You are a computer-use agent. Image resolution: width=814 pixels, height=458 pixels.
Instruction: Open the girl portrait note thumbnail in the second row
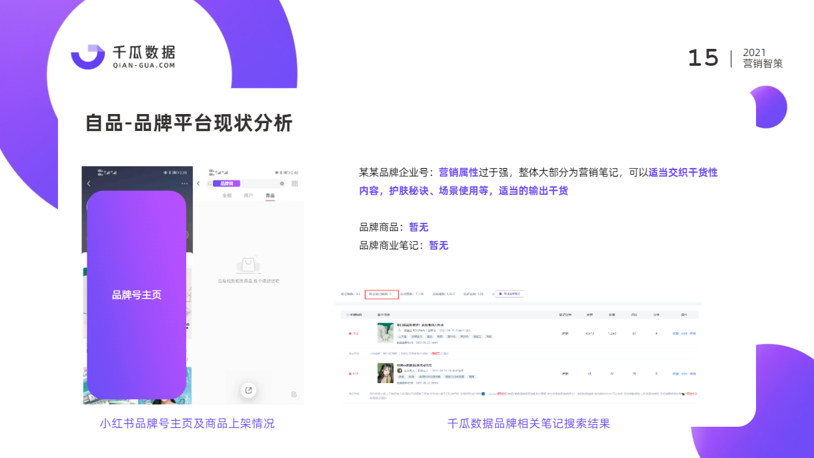pyautogui.click(x=386, y=373)
